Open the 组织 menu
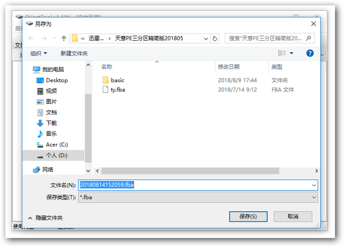 click(39, 53)
